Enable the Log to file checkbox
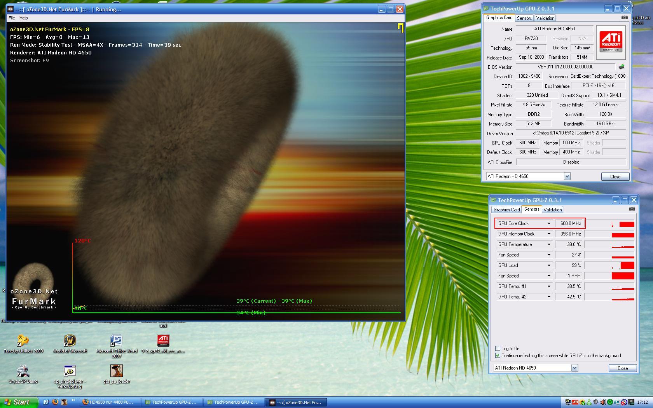This screenshot has width=653, height=408. pyautogui.click(x=498, y=349)
